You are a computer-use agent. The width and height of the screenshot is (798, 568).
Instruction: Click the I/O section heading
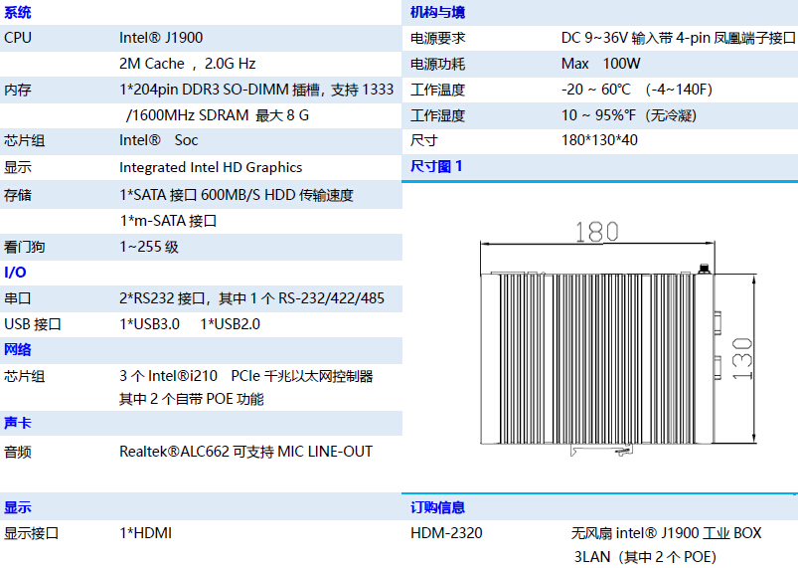coord(15,272)
